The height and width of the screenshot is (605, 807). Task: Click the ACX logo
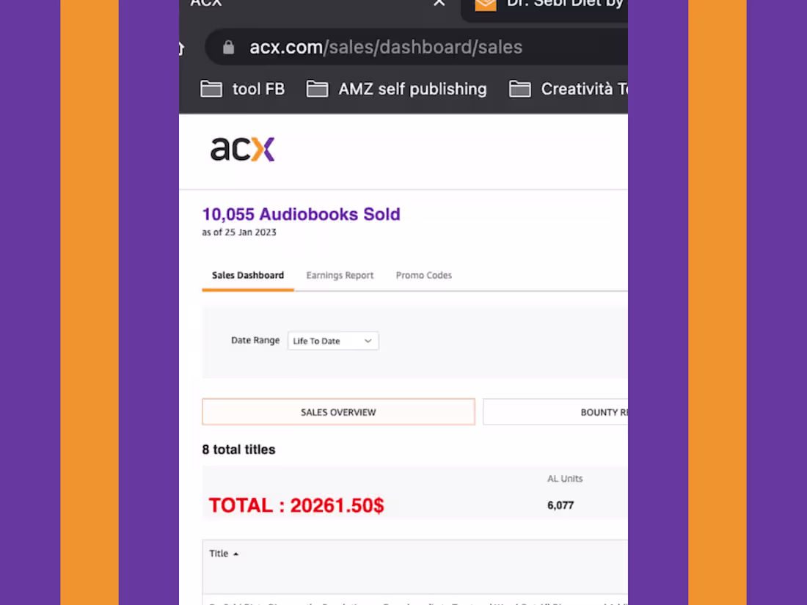[x=242, y=149]
